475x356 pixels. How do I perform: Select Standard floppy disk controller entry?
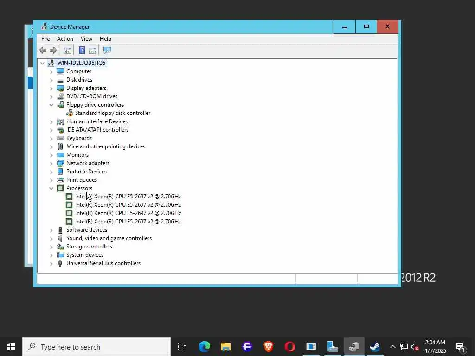[112, 113]
